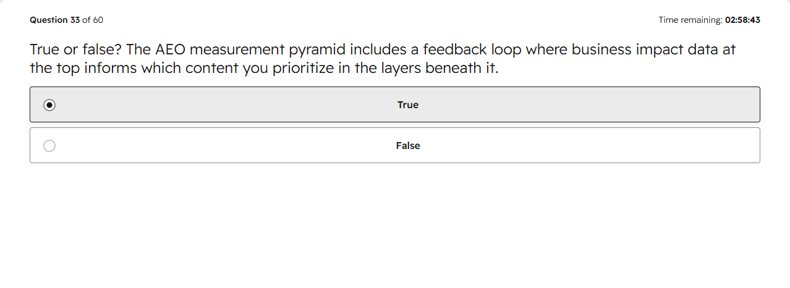Click the Time remaining label

pyautogui.click(x=690, y=20)
